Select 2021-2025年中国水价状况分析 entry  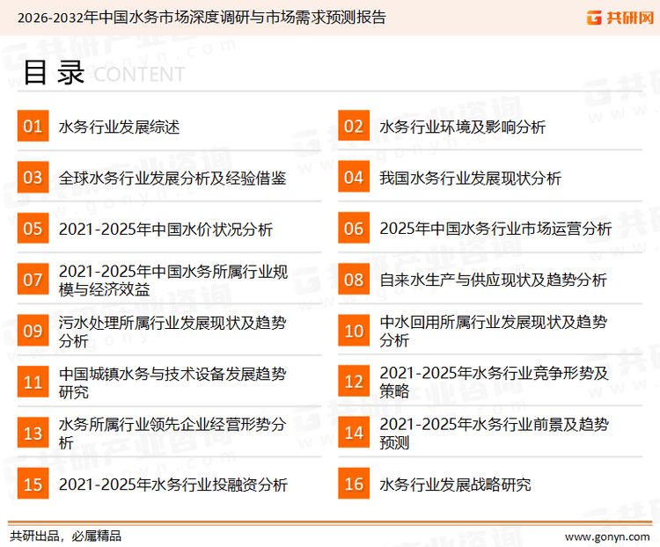tap(165, 230)
